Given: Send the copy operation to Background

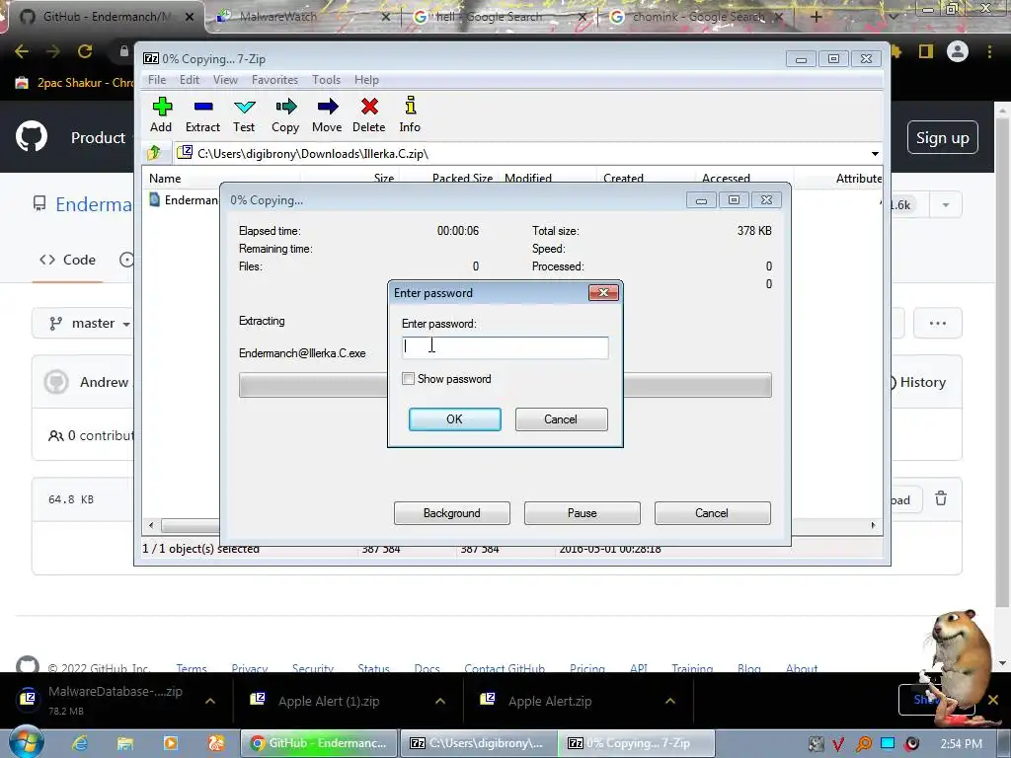Looking at the screenshot, I should [x=452, y=513].
